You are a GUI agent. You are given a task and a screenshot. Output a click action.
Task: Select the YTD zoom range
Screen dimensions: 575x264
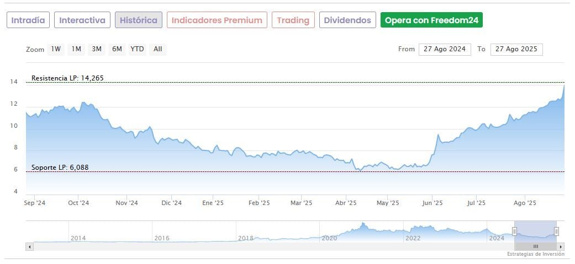coord(137,49)
